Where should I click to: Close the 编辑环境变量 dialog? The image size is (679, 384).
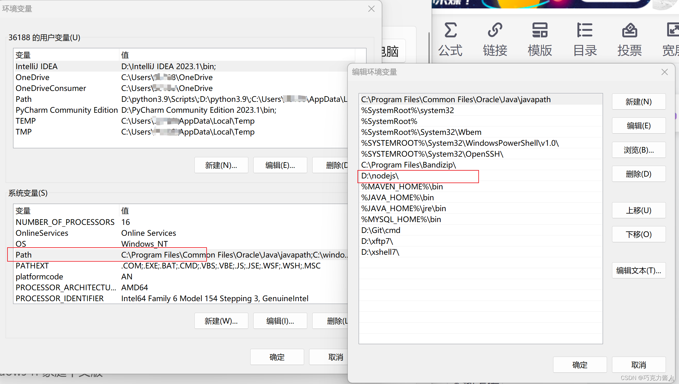pyautogui.click(x=664, y=72)
